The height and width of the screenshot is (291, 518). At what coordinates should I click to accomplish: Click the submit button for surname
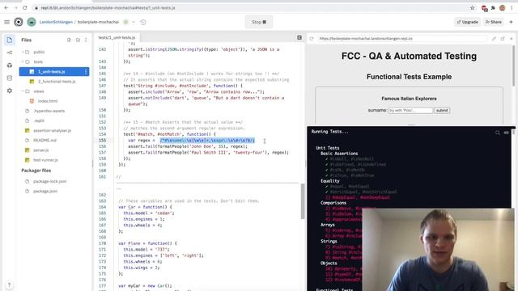(x=442, y=111)
